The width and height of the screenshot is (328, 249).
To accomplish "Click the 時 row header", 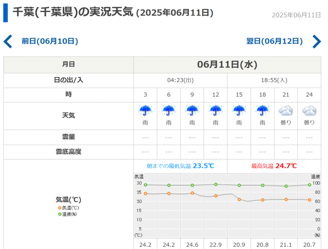I will 69,94.
